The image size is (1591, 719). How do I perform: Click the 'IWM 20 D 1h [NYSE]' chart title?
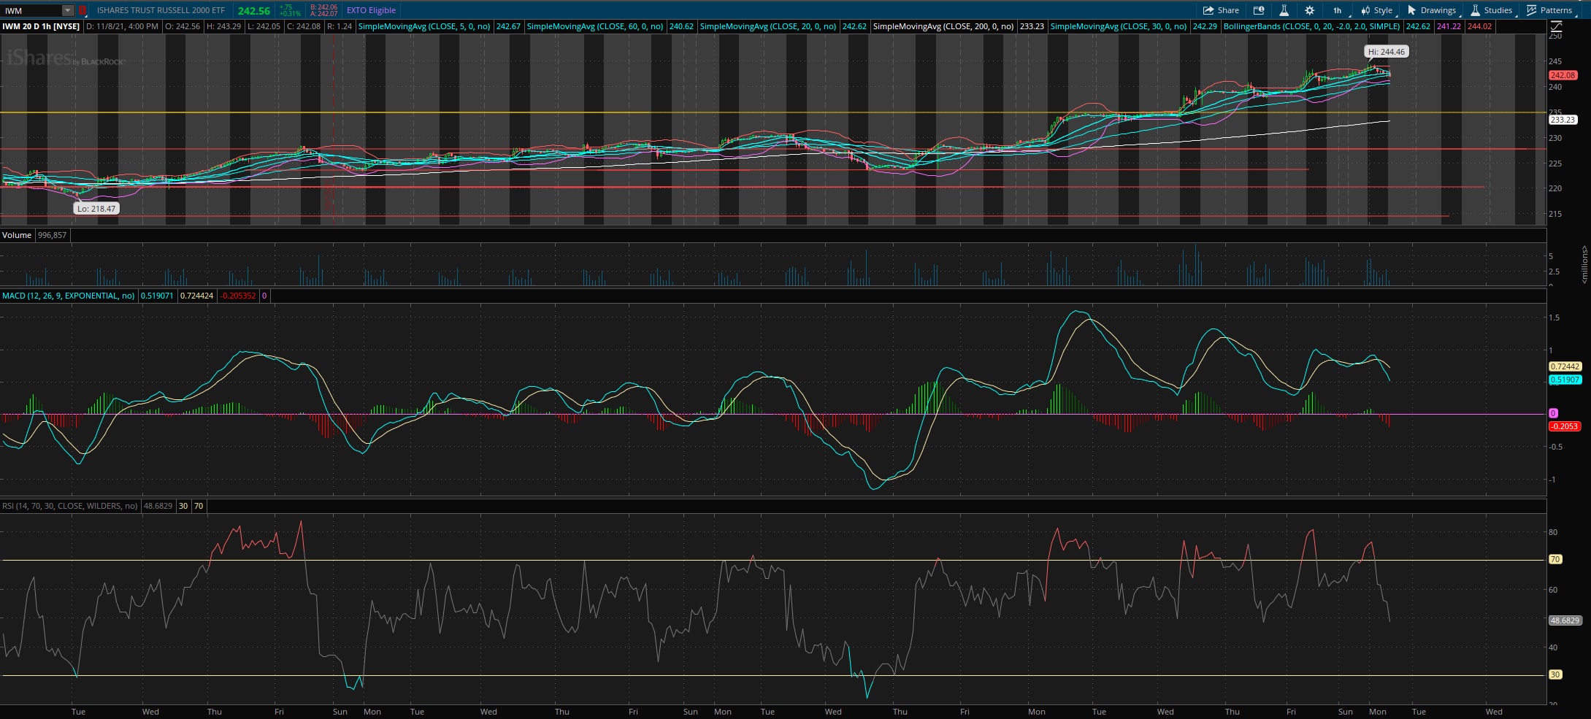point(41,26)
